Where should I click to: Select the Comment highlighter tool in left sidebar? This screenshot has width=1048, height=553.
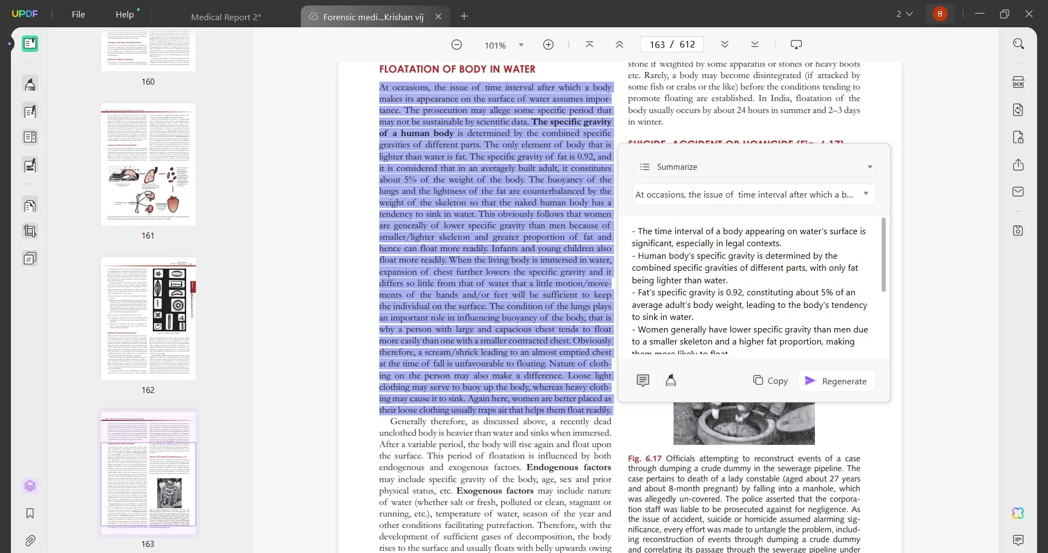coord(30,84)
